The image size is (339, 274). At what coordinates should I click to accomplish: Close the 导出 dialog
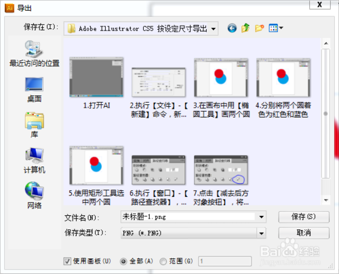pyautogui.click(x=320, y=5)
